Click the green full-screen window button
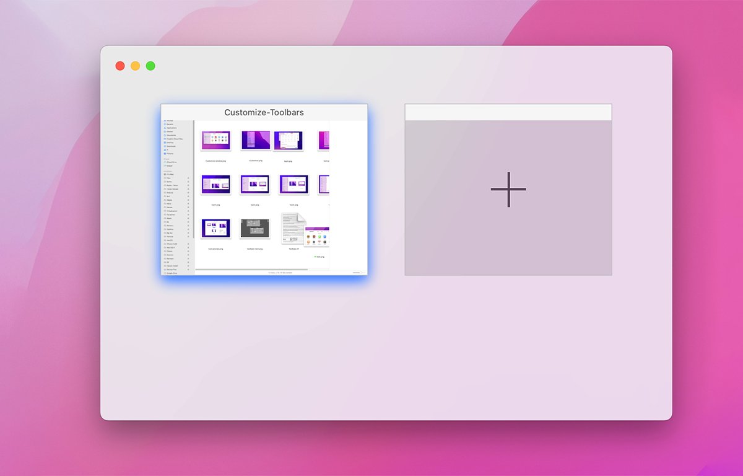The image size is (743, 476). [150, 66]
